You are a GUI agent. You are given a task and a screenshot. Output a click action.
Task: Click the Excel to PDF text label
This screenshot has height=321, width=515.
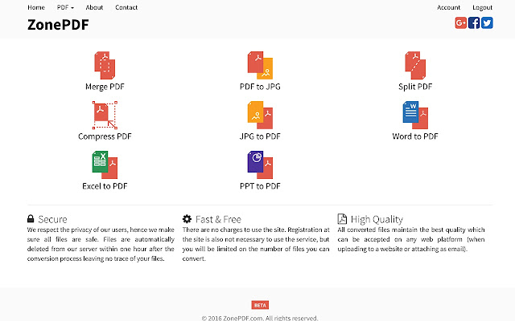tap(105, 186)
